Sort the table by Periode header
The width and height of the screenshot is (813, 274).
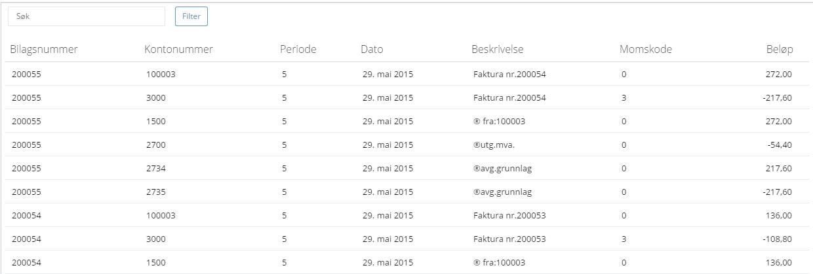coord(298,49)
